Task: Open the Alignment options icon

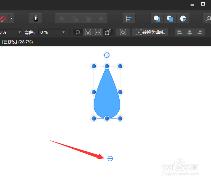Action: tap(129, 19)
